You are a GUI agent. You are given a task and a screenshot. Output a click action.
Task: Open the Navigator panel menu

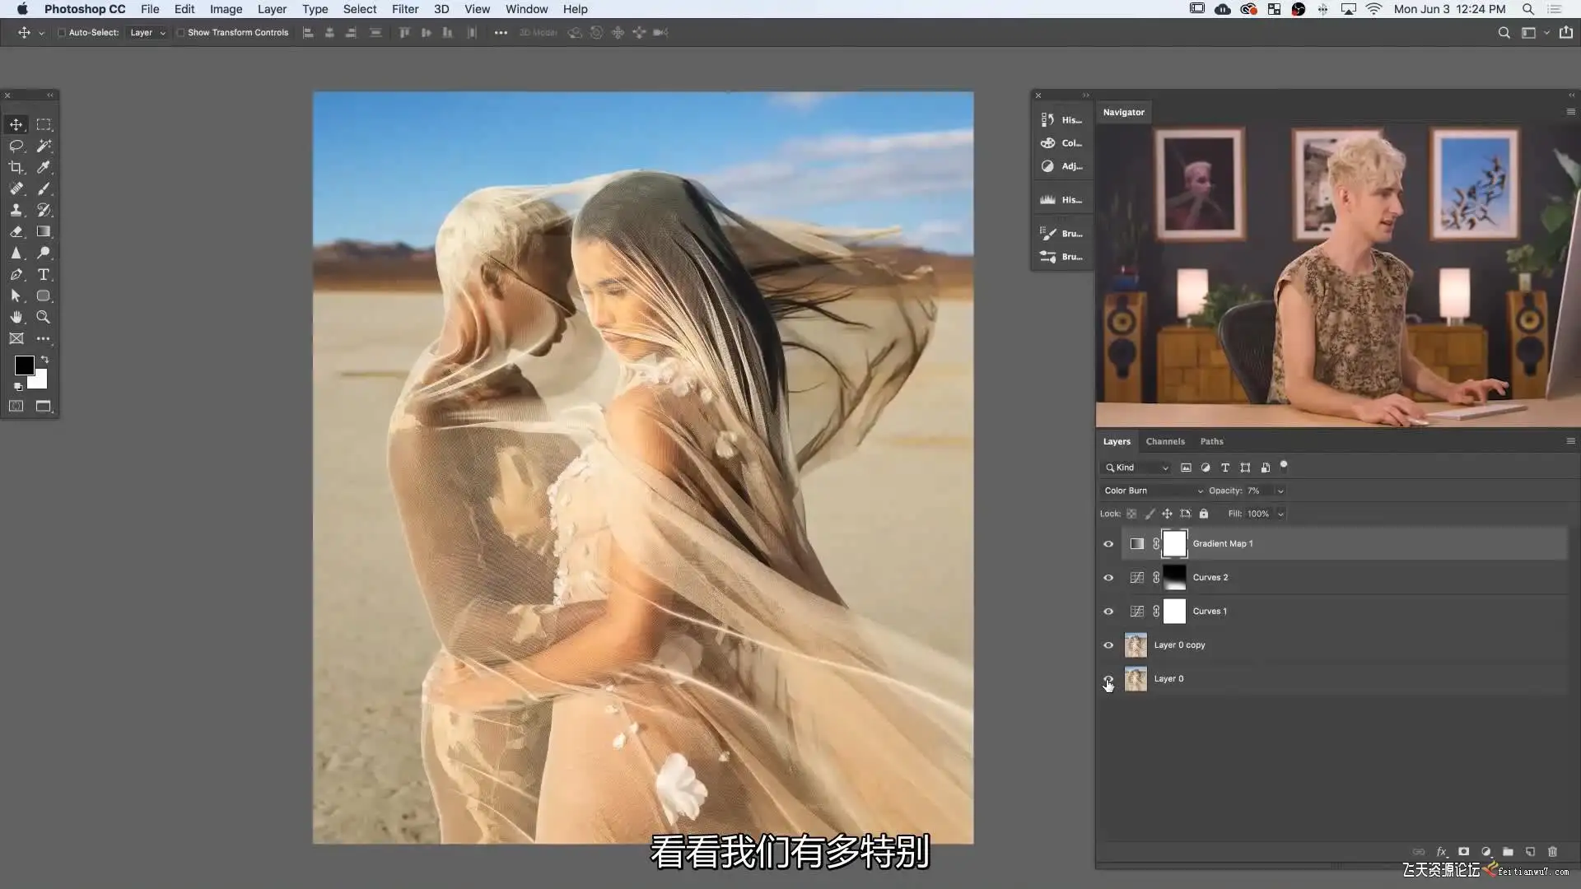point(1570,112)
